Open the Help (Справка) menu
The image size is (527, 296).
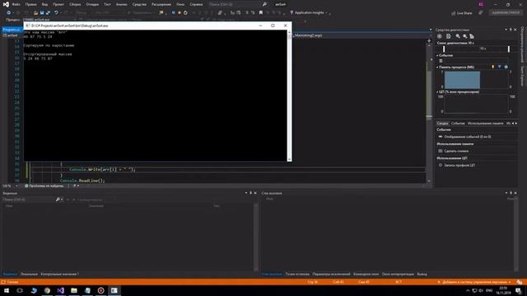click(196, 4)
